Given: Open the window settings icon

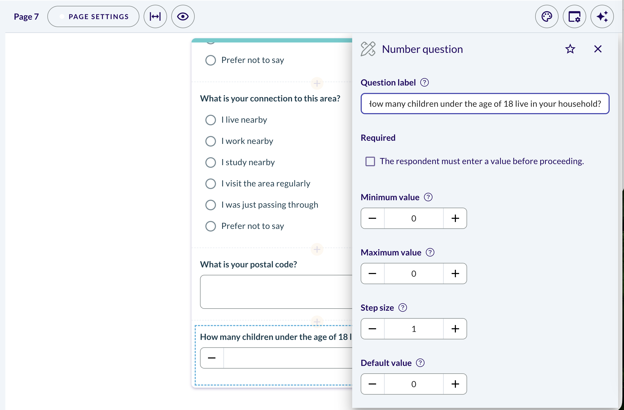Looking at the screenshot, I should [x=574, y=16].
